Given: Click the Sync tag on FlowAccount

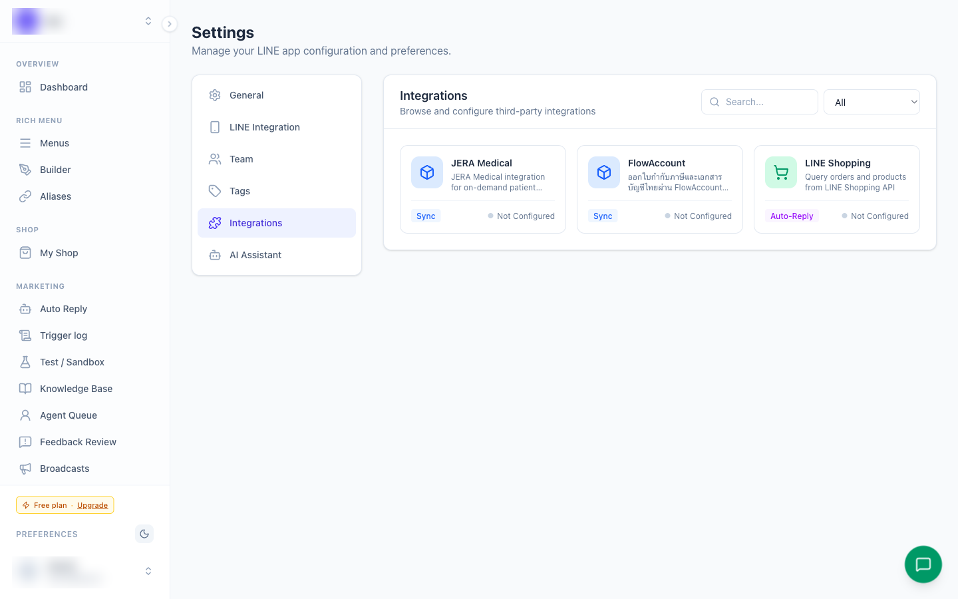Looking at the screenshot, I should (x=603, y=216).
